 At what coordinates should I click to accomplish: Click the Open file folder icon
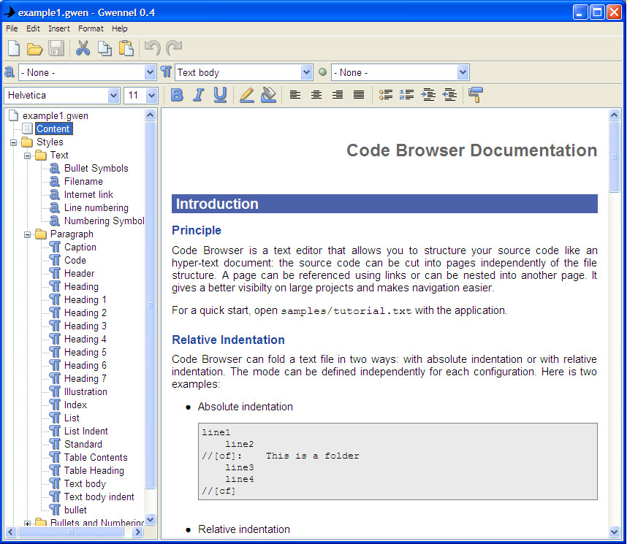click(35, 49)
